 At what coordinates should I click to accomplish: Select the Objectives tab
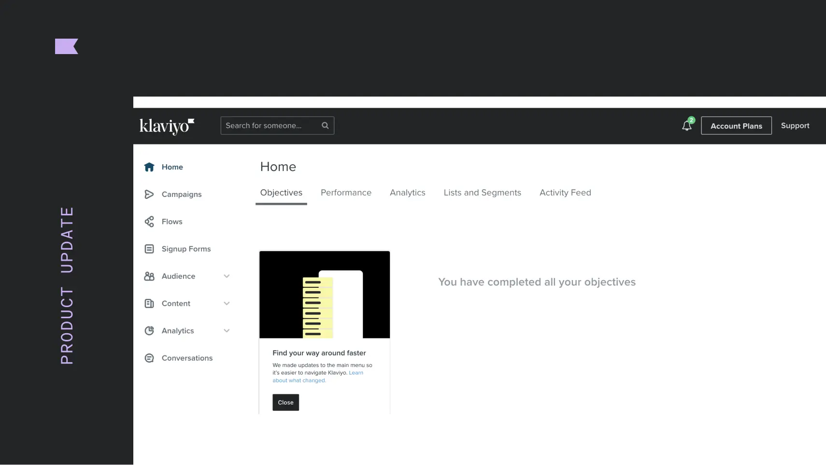(x=281, y=193)
